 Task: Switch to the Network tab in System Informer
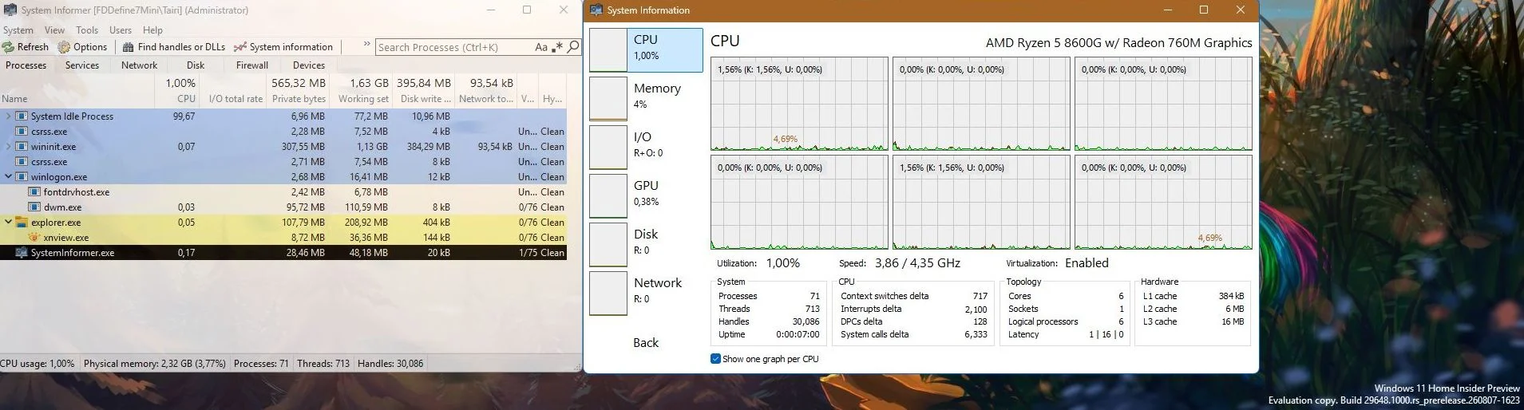pyautogui.click(x=139, y=65)
